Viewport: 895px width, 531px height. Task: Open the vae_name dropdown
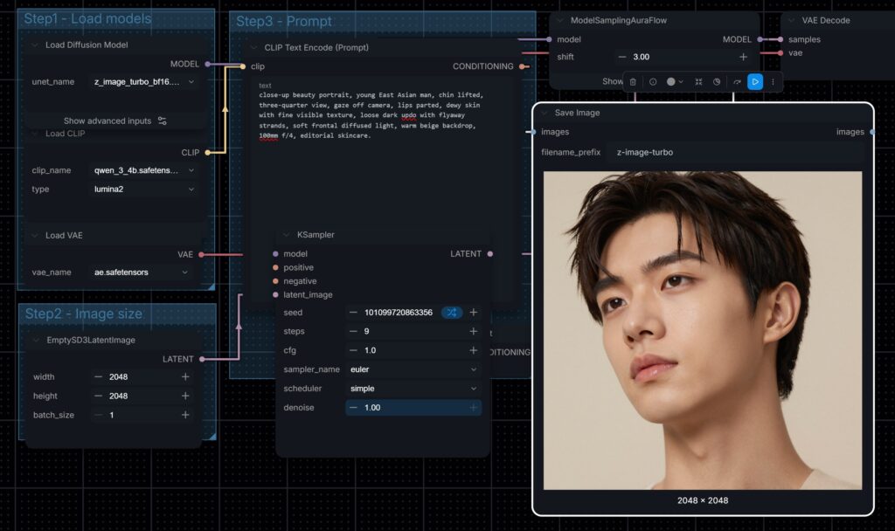(141, 272)
